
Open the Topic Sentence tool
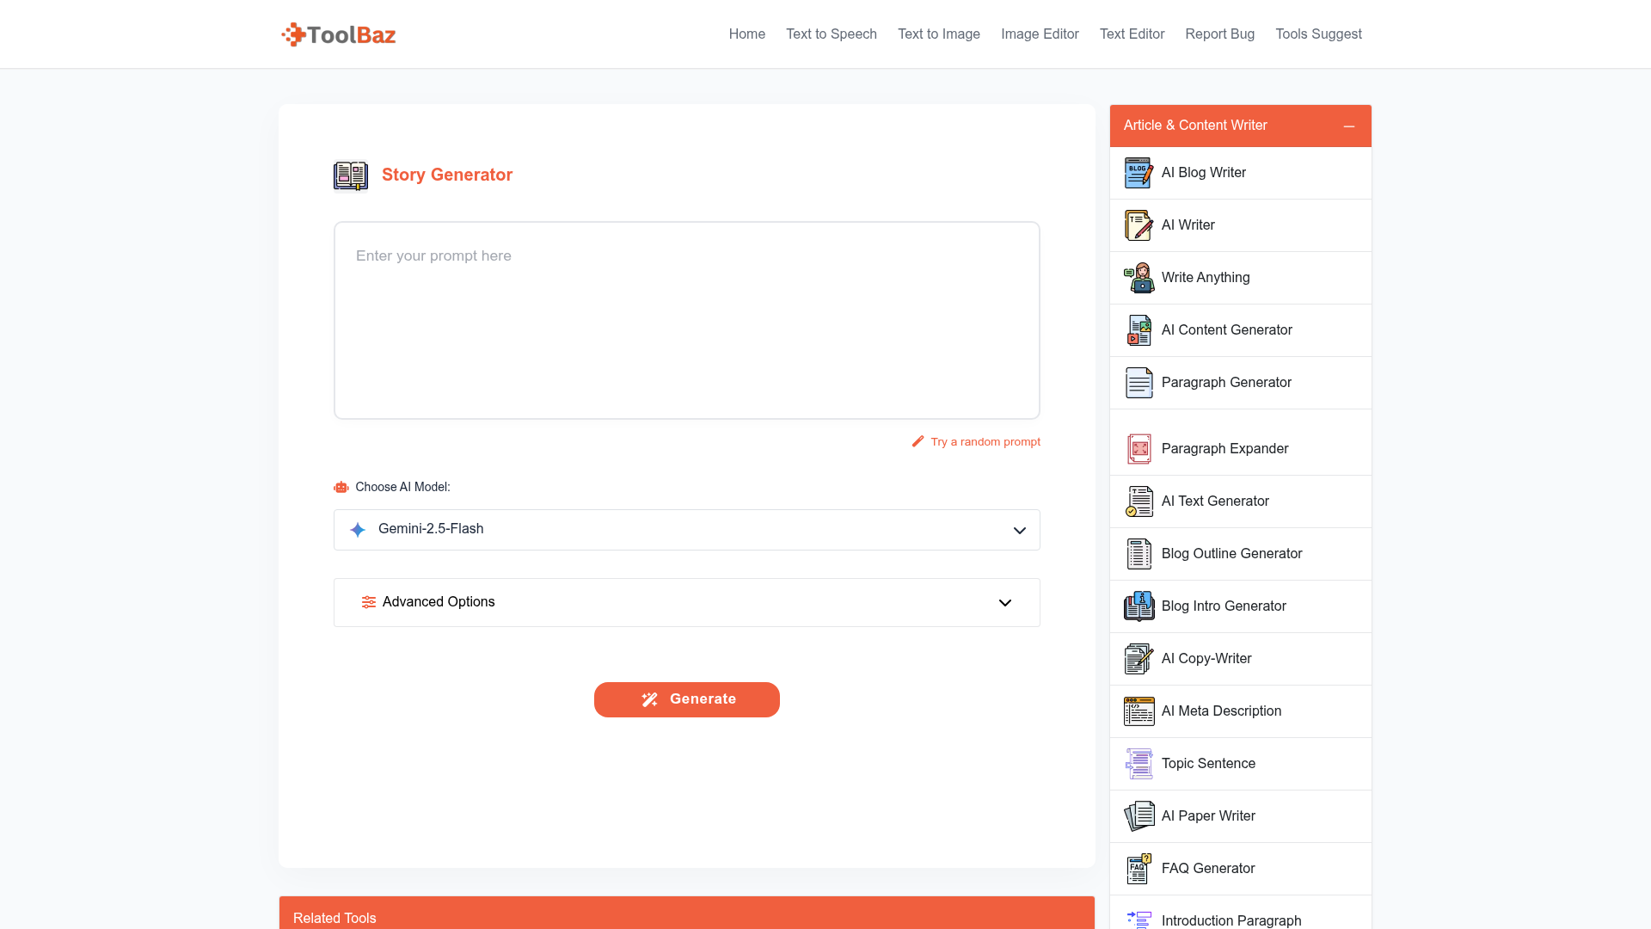point(1207,764)
